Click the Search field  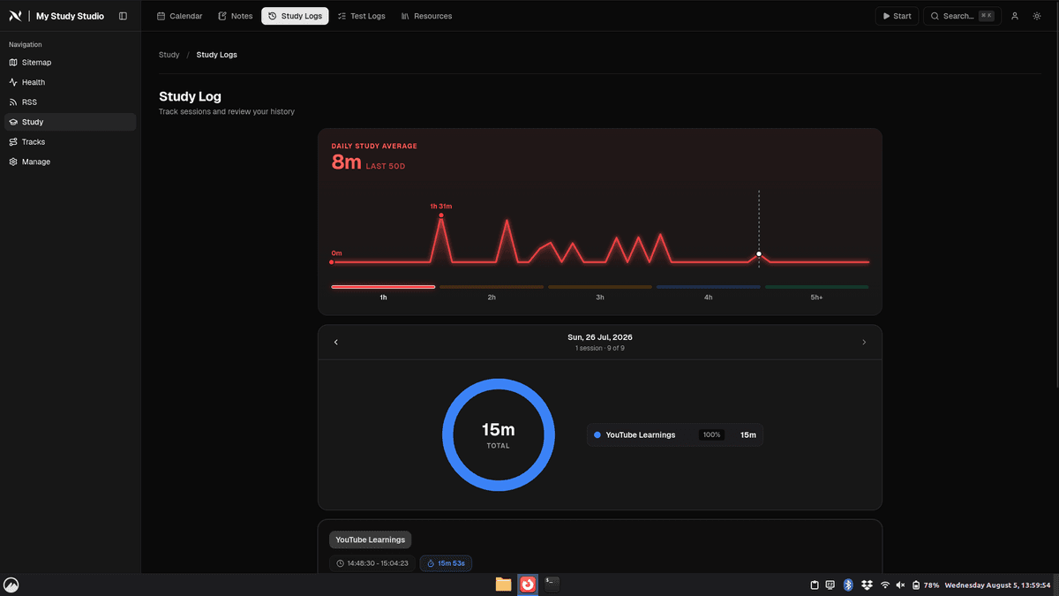(x=962, y=16)
